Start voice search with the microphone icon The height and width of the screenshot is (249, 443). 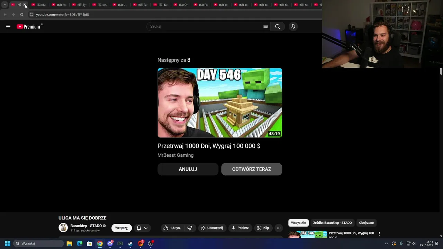[293, 27]
